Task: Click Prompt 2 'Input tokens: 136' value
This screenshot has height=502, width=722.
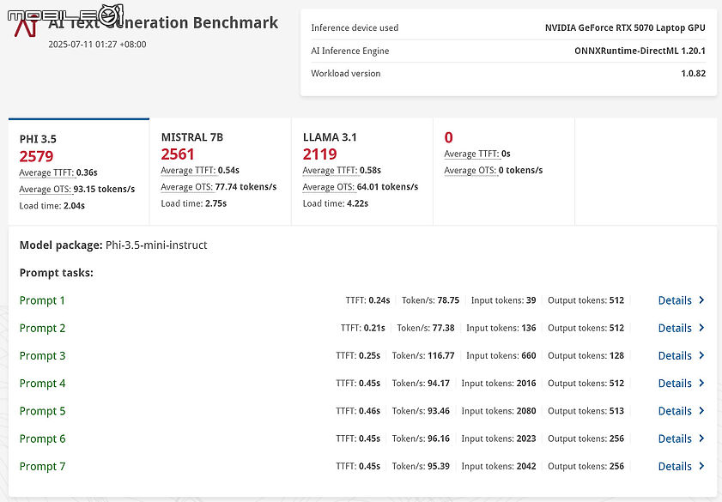Action: tap(501, 328)
